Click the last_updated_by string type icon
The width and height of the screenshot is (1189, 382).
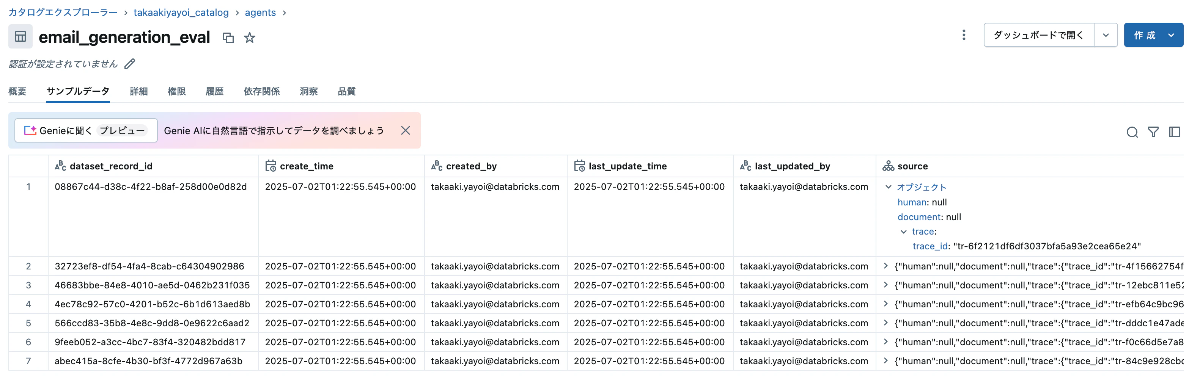pyautogui.click(x=745, y=166)
